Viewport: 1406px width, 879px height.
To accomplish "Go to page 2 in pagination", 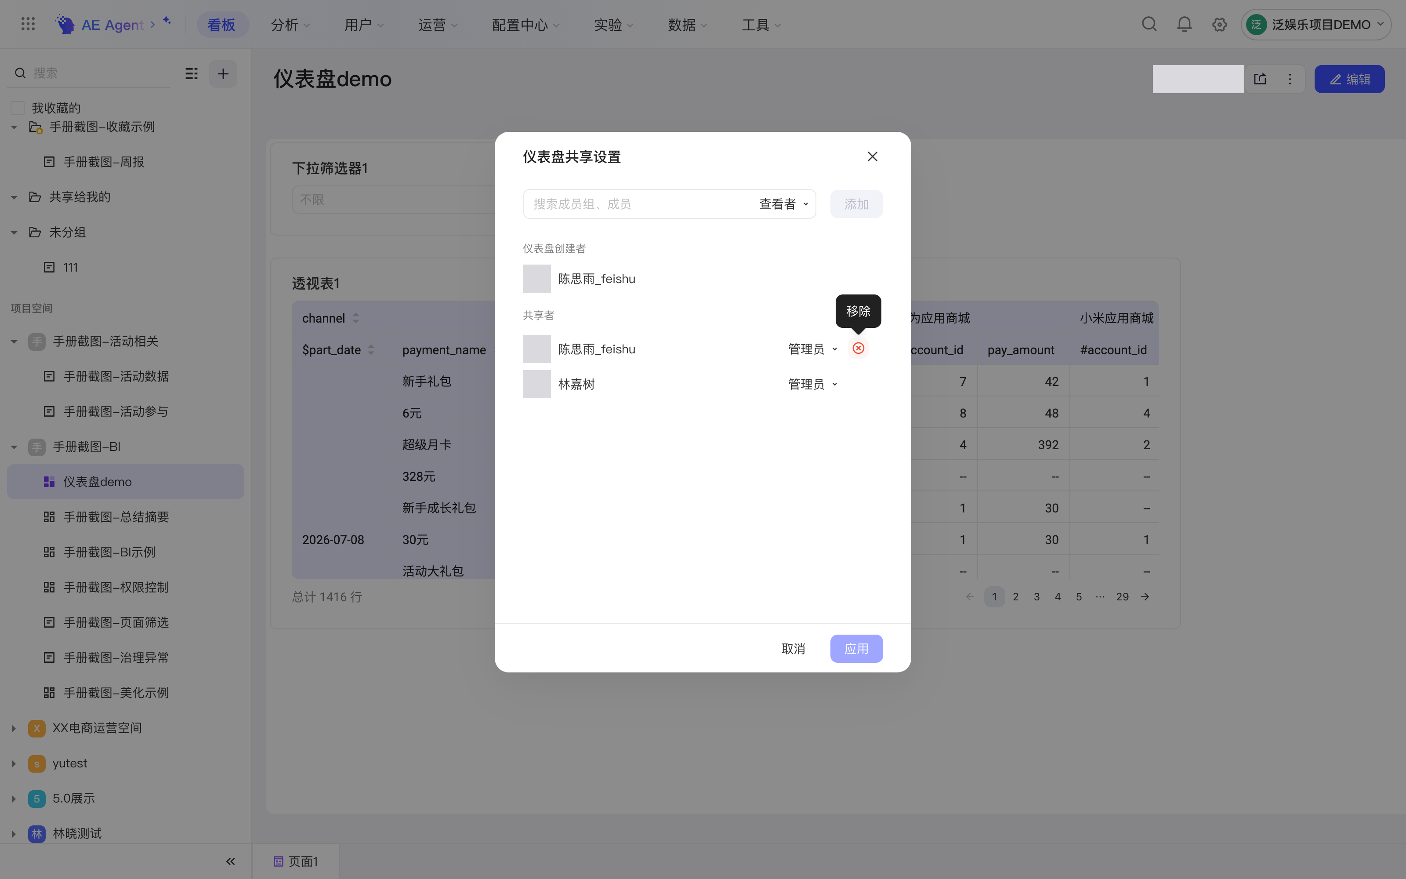I will click(x=1015, y=596).
